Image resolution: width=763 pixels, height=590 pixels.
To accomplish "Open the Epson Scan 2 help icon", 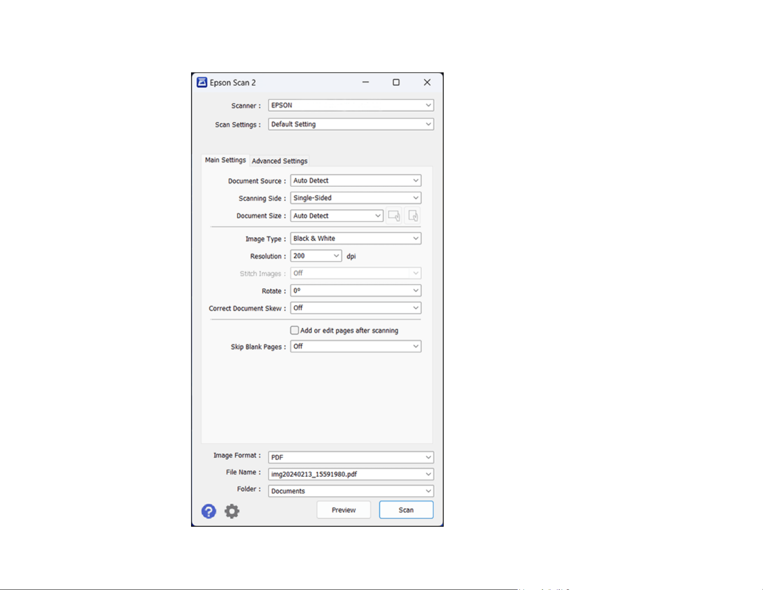I will 208,511.
